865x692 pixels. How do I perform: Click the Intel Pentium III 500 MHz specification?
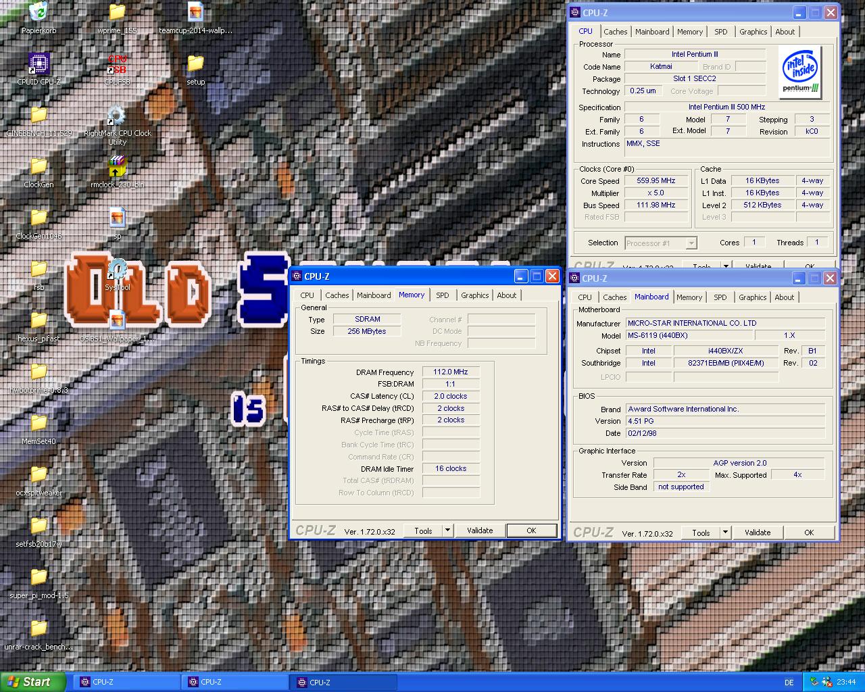click(726, 107)
